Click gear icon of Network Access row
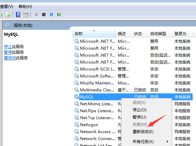This screenshot has width=196, height=146. pos(76,131)
